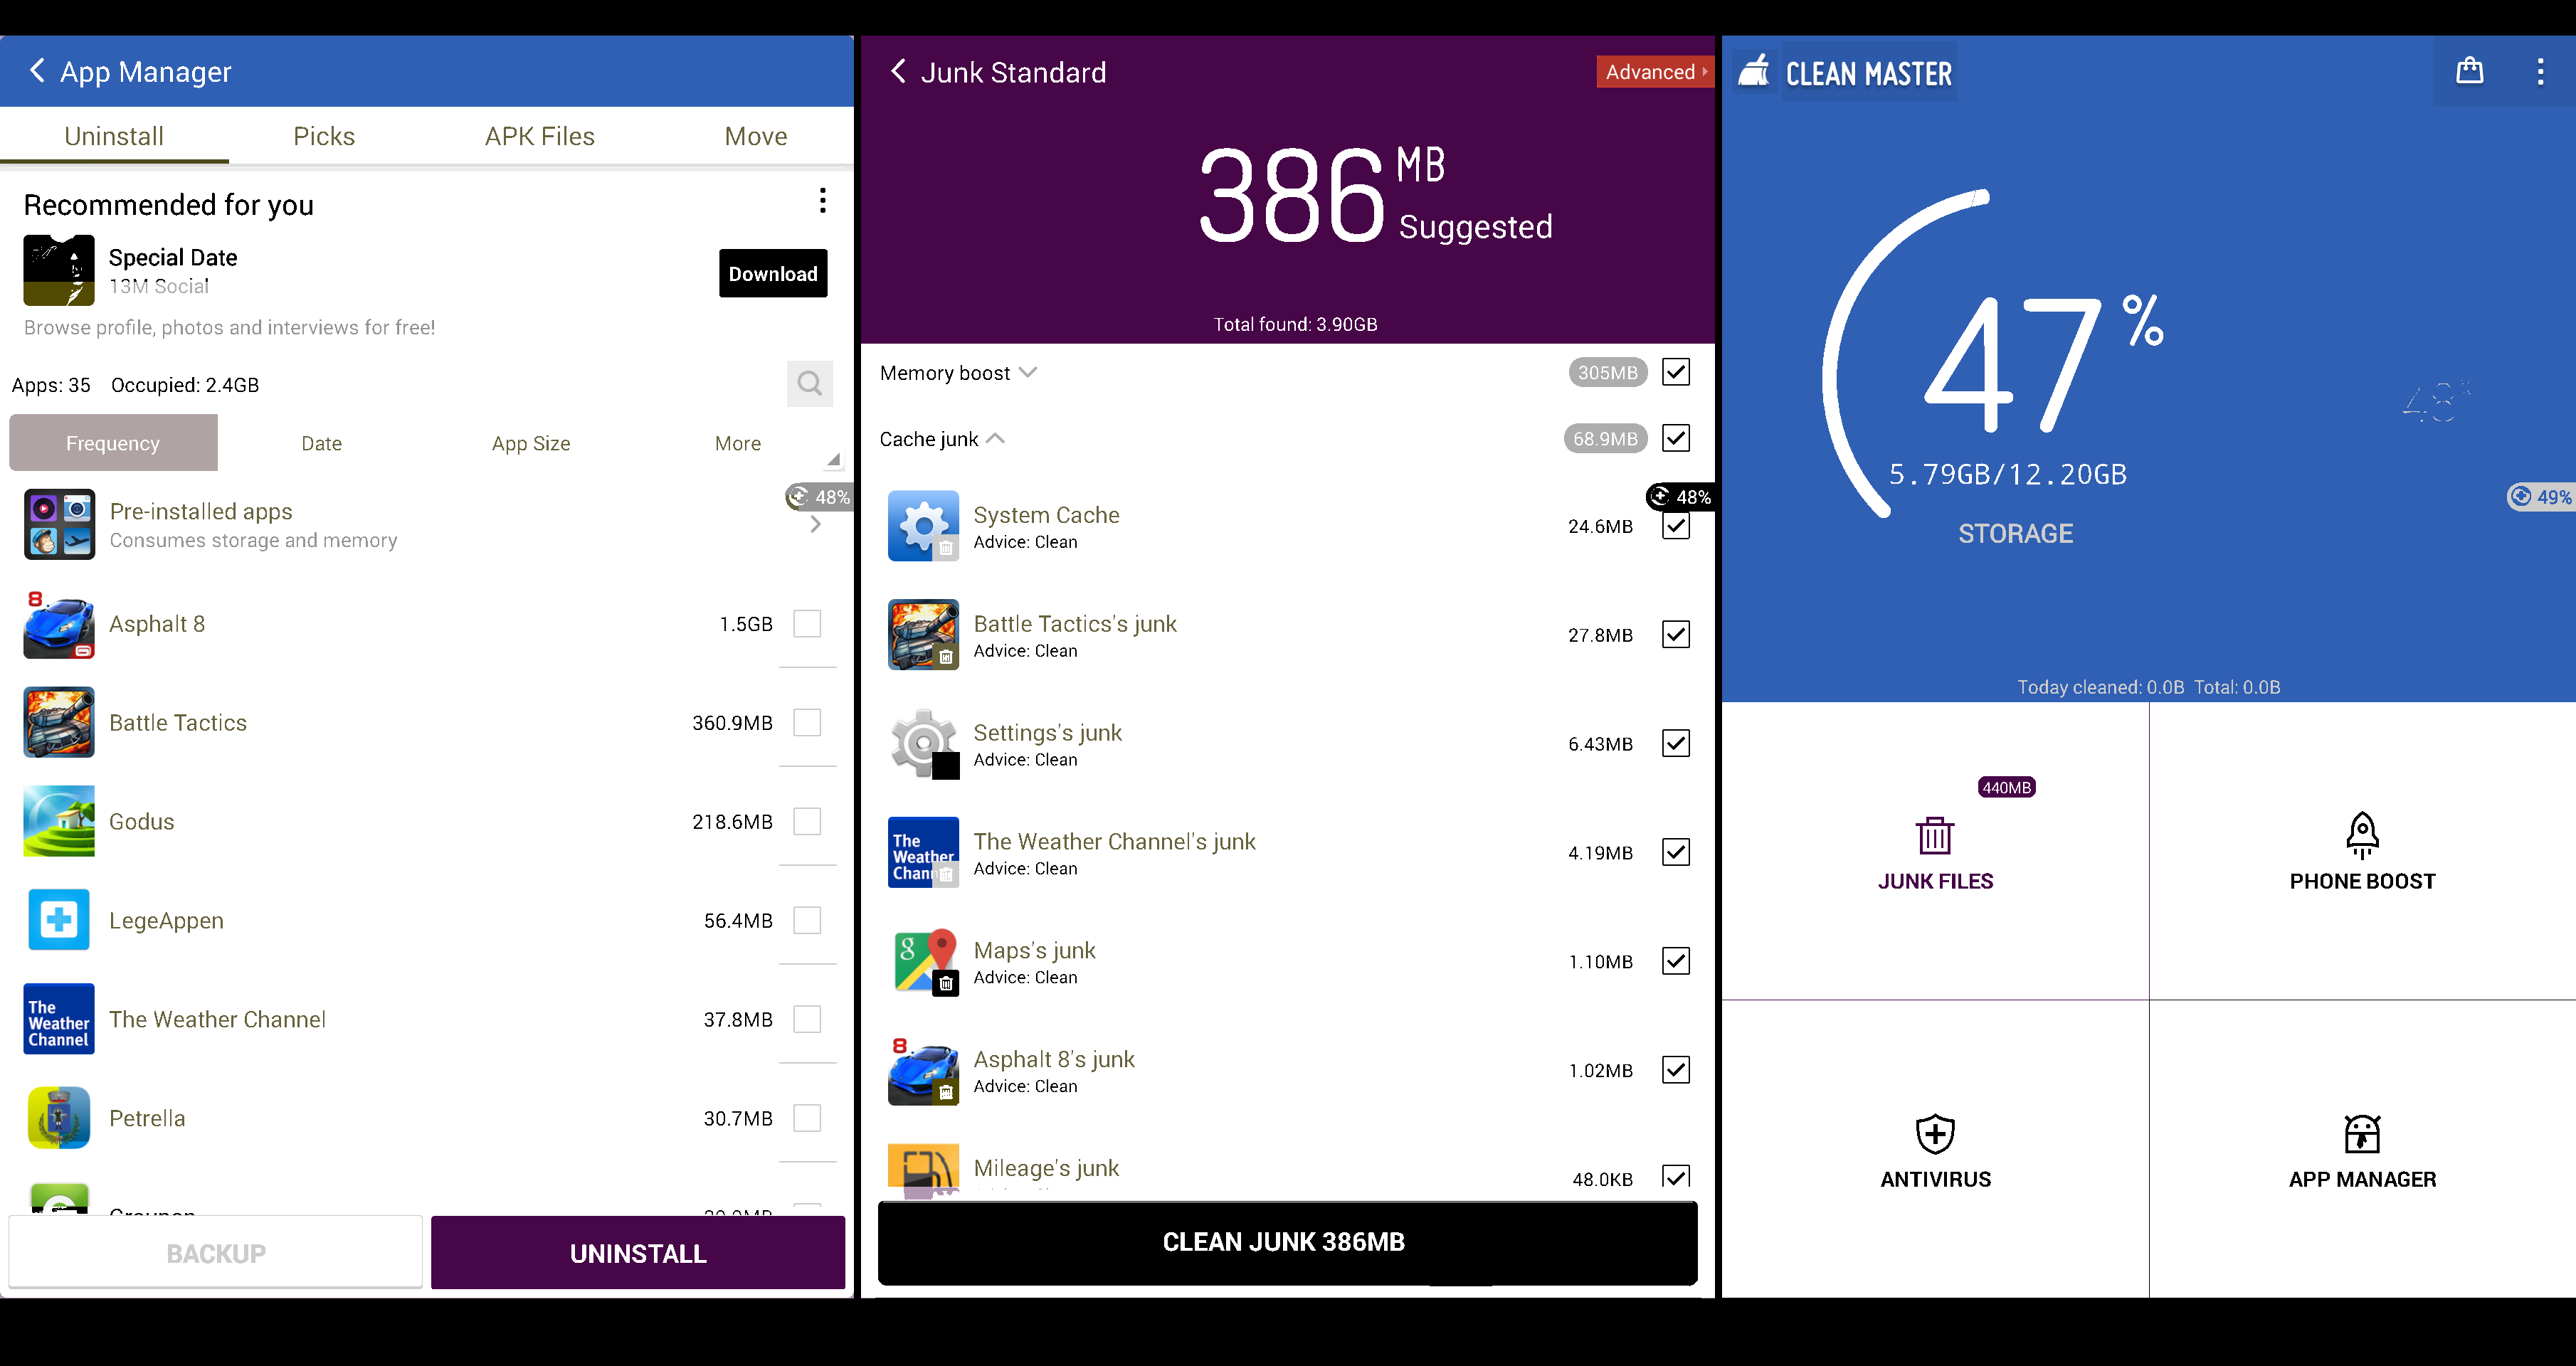Toggle checkbox for Battle Tactics's junk
Image resolution: width=2576 pixels, height=1366 pixels.
(x=1674, y=635)
